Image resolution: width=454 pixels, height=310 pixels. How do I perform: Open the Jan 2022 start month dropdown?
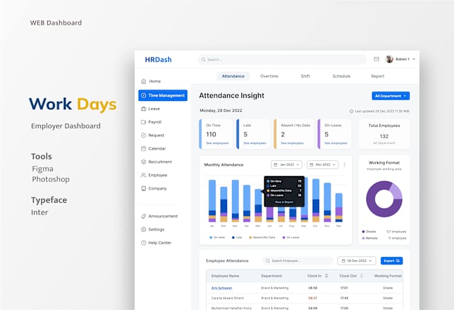click(286, 165)
